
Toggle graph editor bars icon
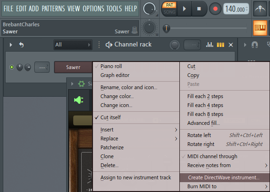pos(209,45)
